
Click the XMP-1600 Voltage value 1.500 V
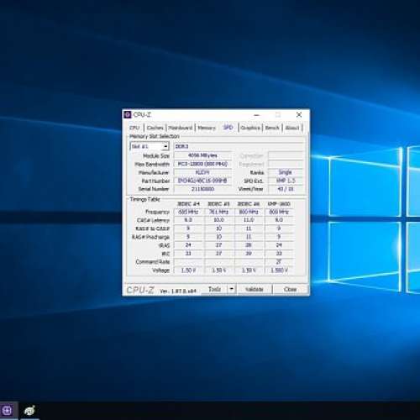[x=279, y=270]
